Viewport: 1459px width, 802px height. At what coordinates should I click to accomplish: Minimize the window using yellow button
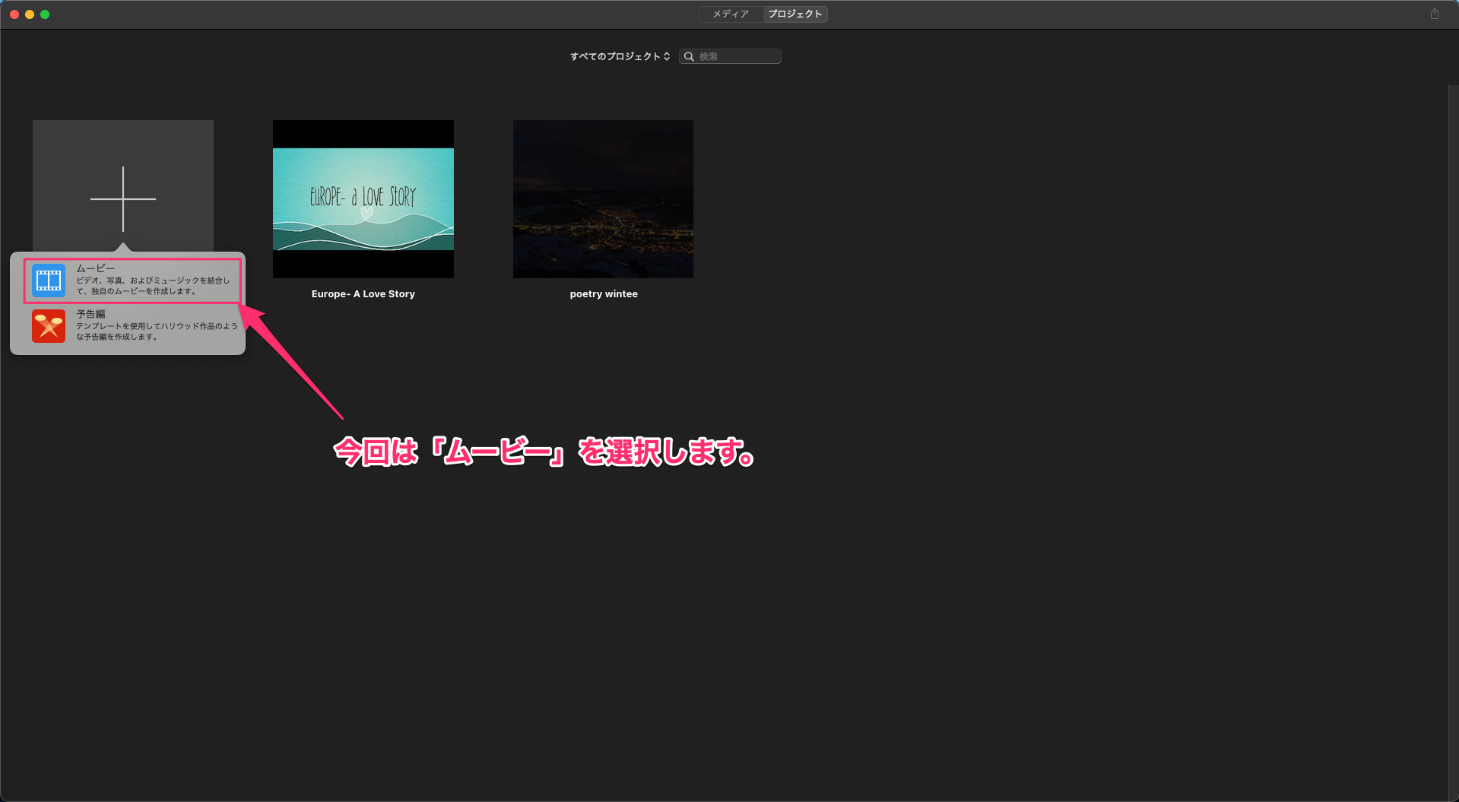pos(30,14)
